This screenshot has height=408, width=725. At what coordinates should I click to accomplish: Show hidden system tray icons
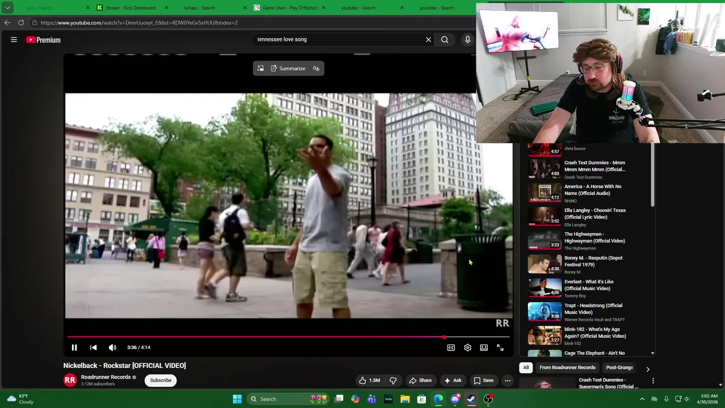(642, 399)
